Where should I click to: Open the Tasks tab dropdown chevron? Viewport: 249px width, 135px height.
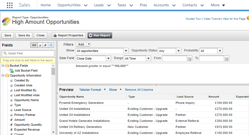coord(131,5)
